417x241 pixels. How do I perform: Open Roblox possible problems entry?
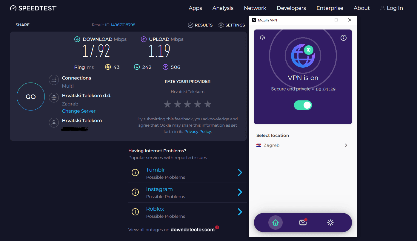click(187, 212)
